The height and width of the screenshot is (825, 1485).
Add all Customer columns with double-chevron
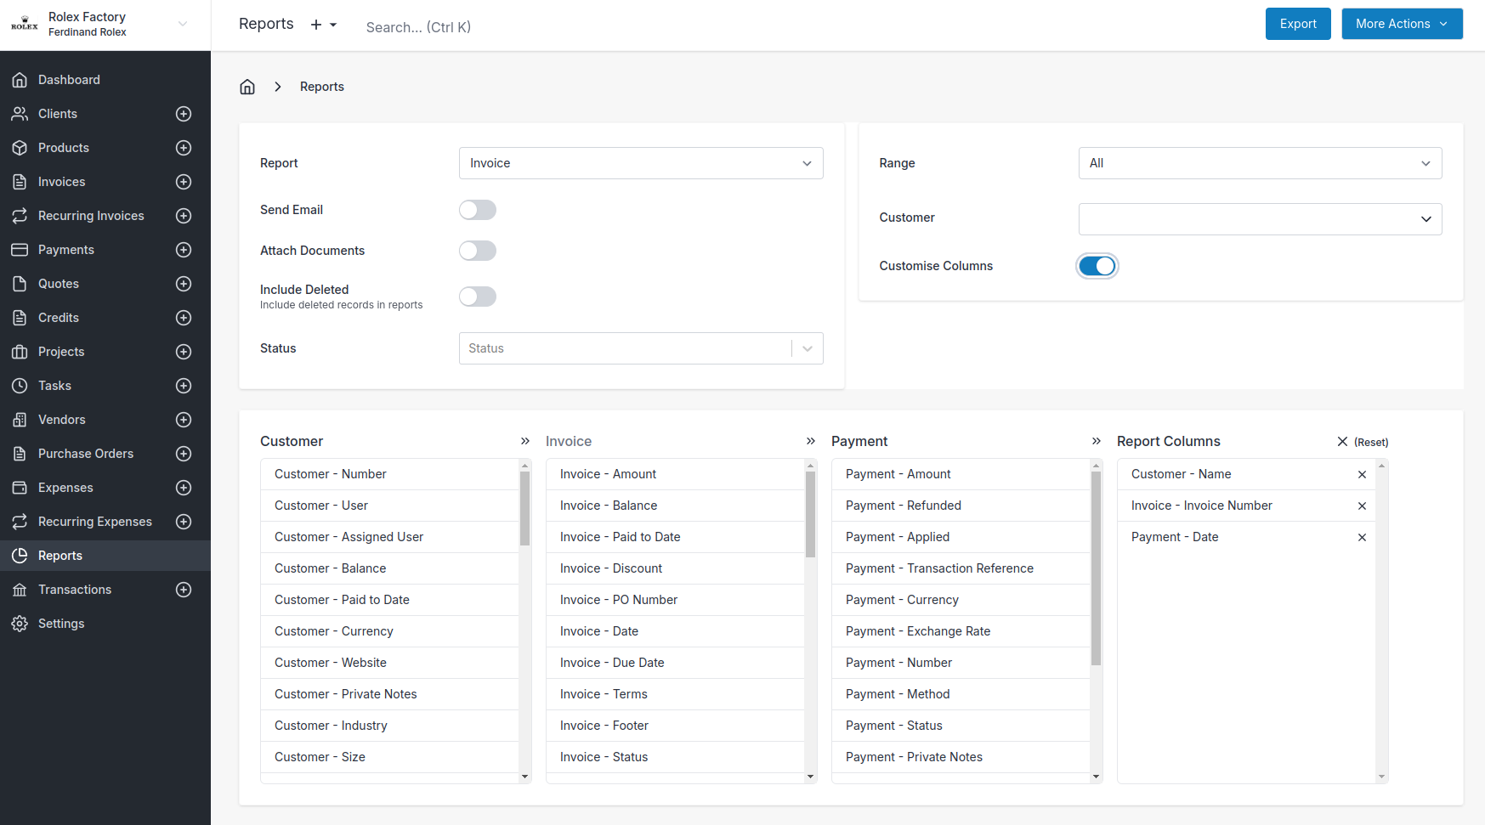coord(525,441)
